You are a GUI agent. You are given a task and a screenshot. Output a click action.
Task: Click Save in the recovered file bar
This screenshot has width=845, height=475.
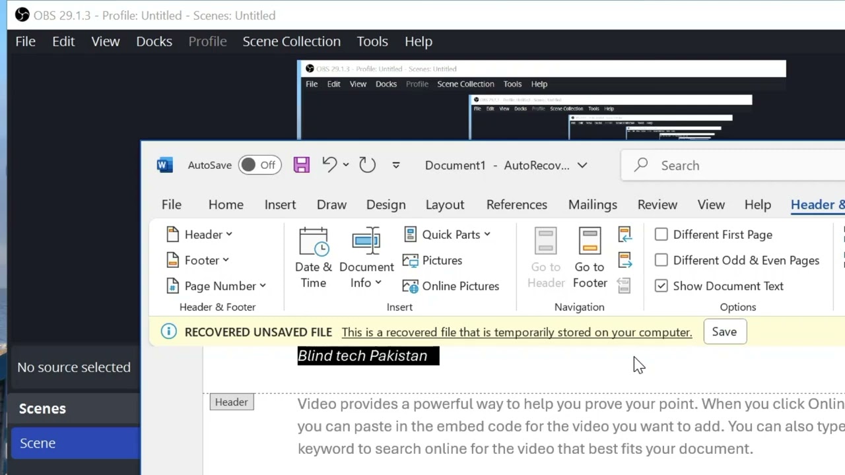725,332
